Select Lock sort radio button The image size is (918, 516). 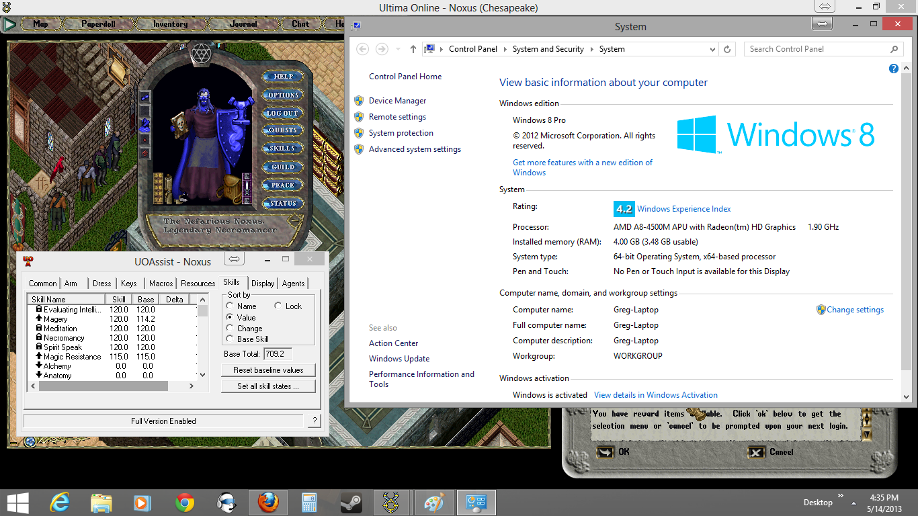pyautogui.click(x=277, y=306)
